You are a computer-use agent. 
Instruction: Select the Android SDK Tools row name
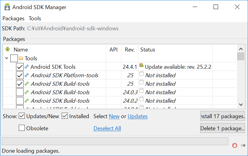coord(53,67)
